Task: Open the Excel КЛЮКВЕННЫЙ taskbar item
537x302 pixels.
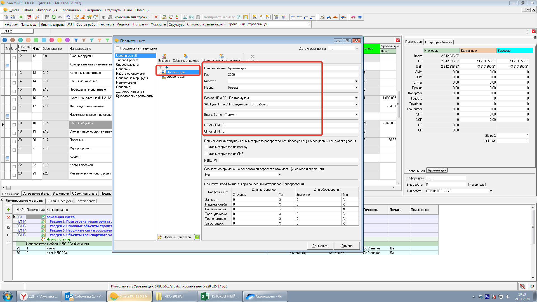Action: (220, 296)
